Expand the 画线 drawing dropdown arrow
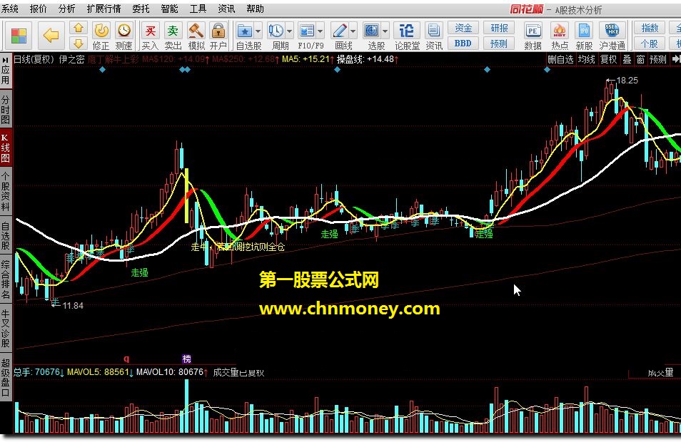The image size is (681, 442). pyautogui.click(x=353, y=31)
